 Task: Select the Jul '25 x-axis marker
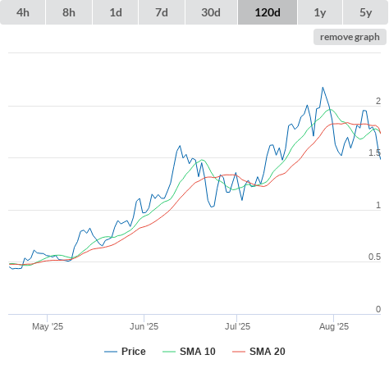237,326
